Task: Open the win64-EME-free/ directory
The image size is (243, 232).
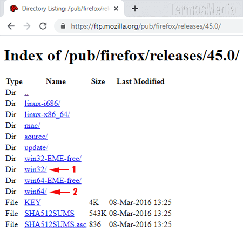Action: tap(53, 181)
